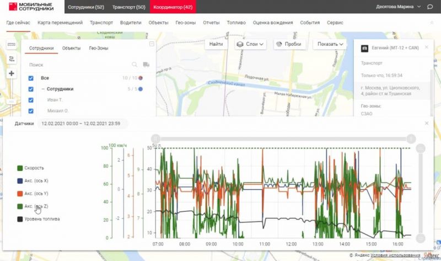Click the Скорость green legend swatch
441x261 pixels.
click(20, 168)
